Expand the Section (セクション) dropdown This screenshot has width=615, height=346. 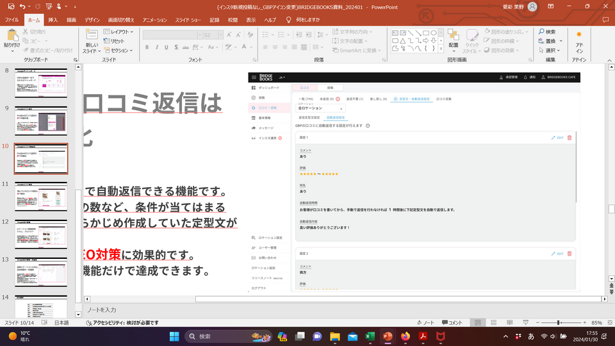pos(119,50)
